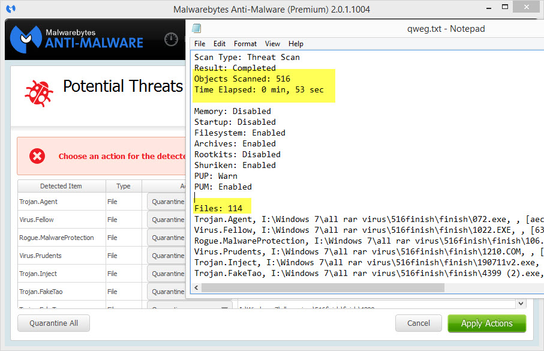Click the Result: Completed line
This screenshot has width=544, height=351.
pos(235,68)
